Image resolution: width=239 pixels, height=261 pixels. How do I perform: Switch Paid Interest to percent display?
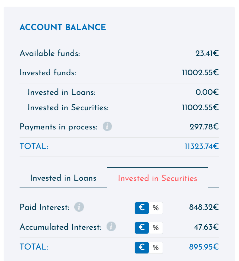point(156,208)
